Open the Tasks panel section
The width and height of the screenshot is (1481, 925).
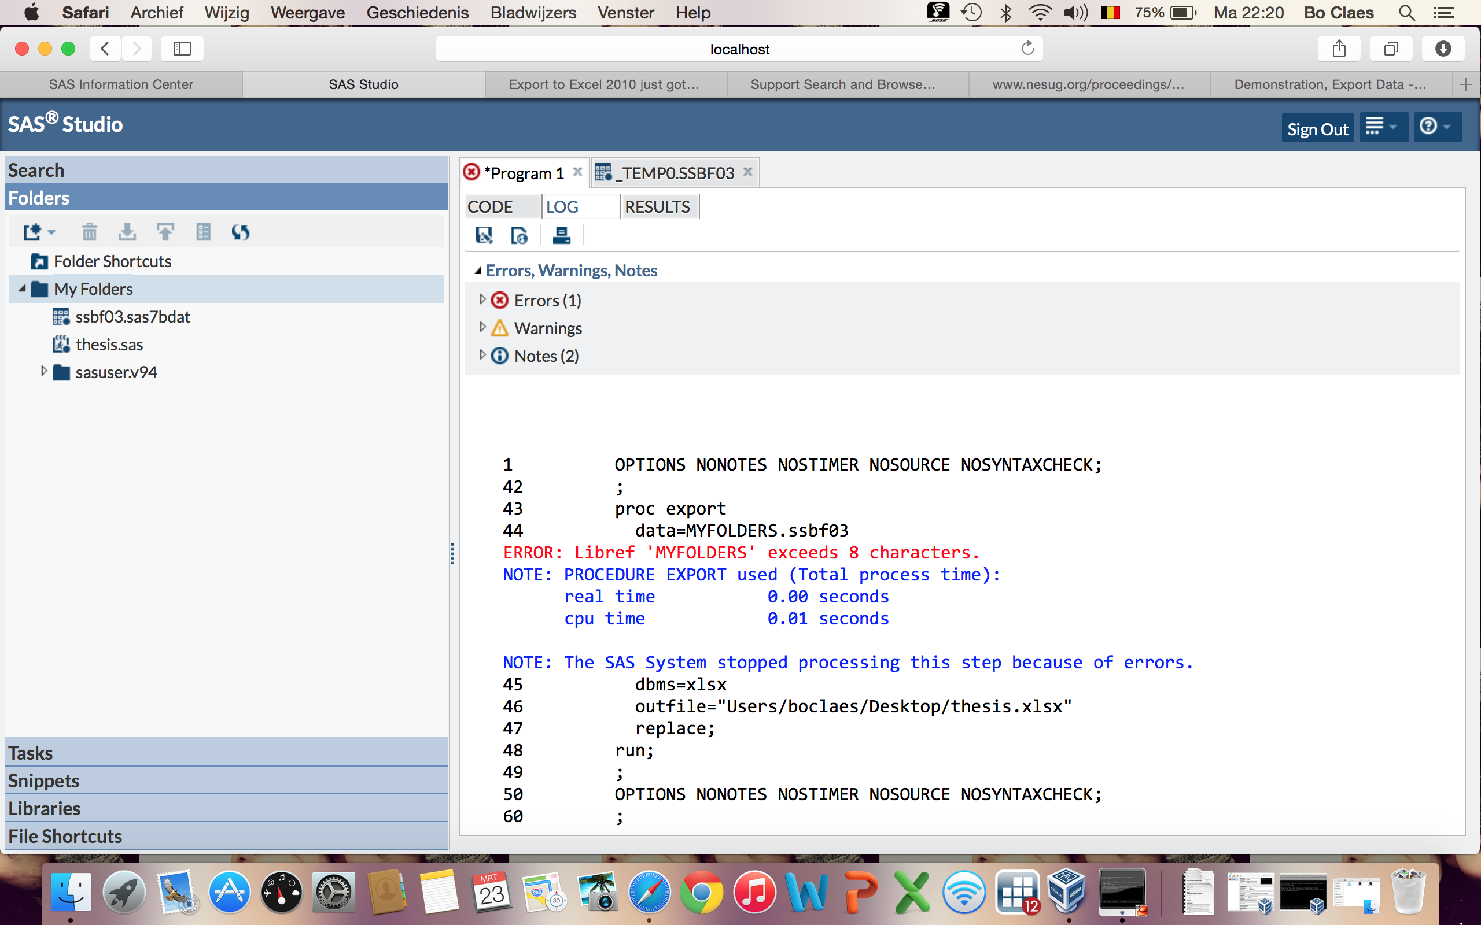pyautogui.click(x=226, y=753)
